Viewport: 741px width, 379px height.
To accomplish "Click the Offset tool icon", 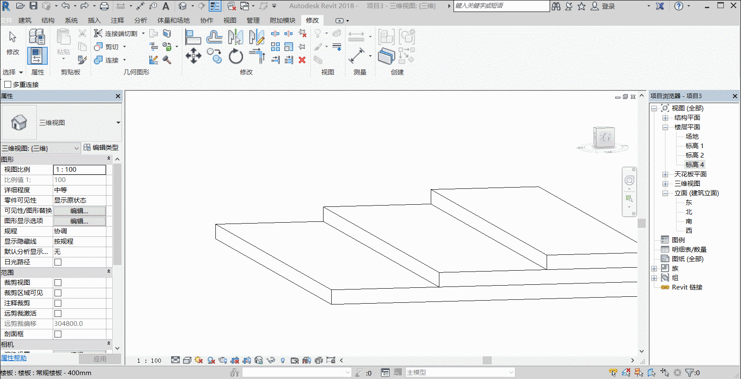I will click(x=214, y=37).
